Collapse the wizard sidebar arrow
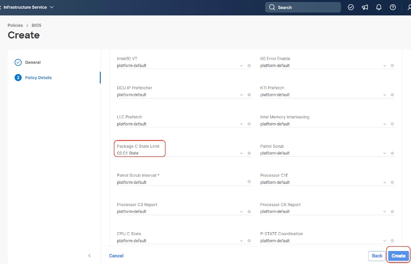The width and height of the screenshot is (411, 264). coord(89,256)
